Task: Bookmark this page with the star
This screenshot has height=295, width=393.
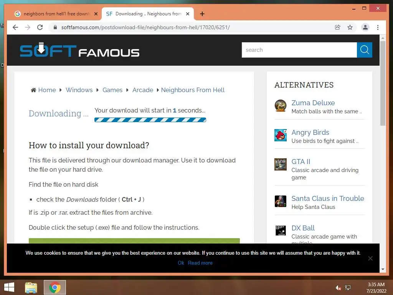Action: click(350, 27)
